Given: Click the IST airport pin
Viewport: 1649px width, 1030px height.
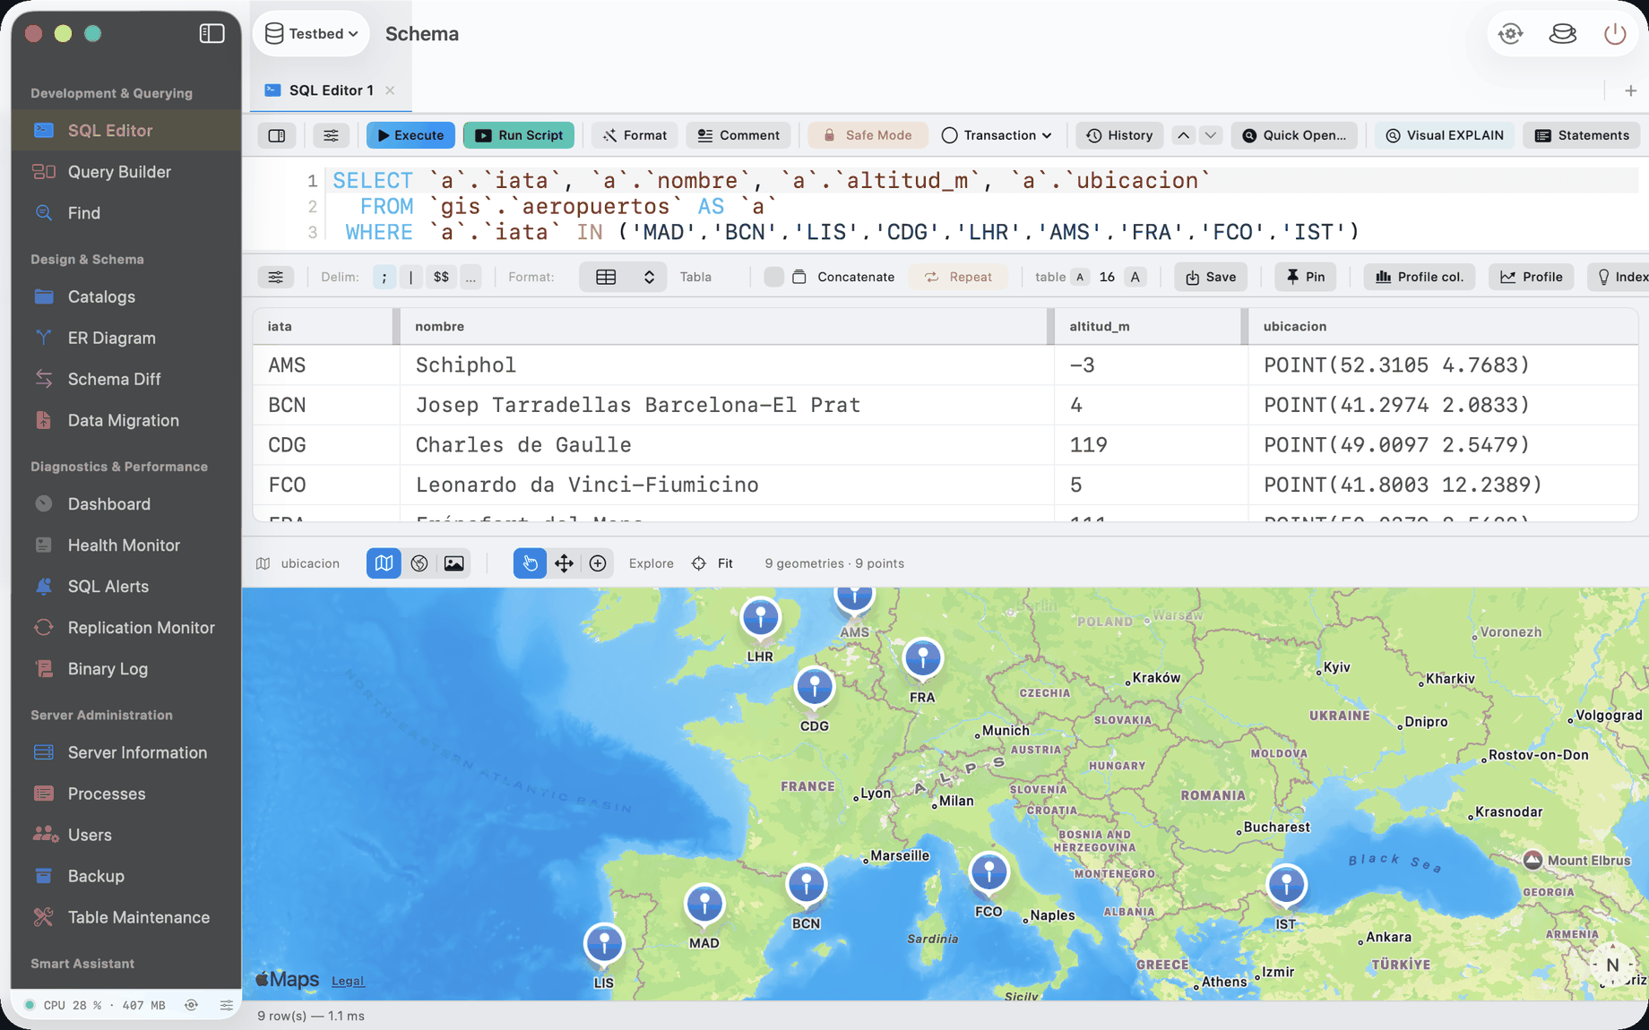Looking at the screenshot, I should tap(1286, 886).
